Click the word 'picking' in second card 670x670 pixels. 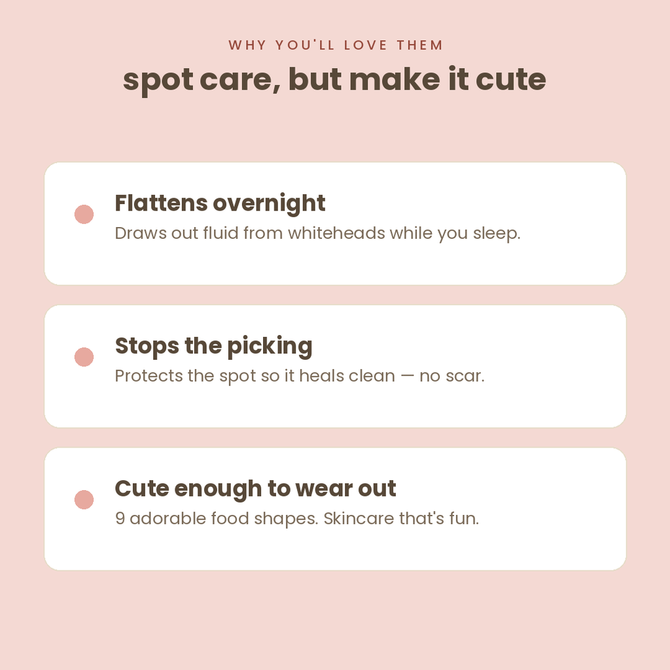pos(270,346)
